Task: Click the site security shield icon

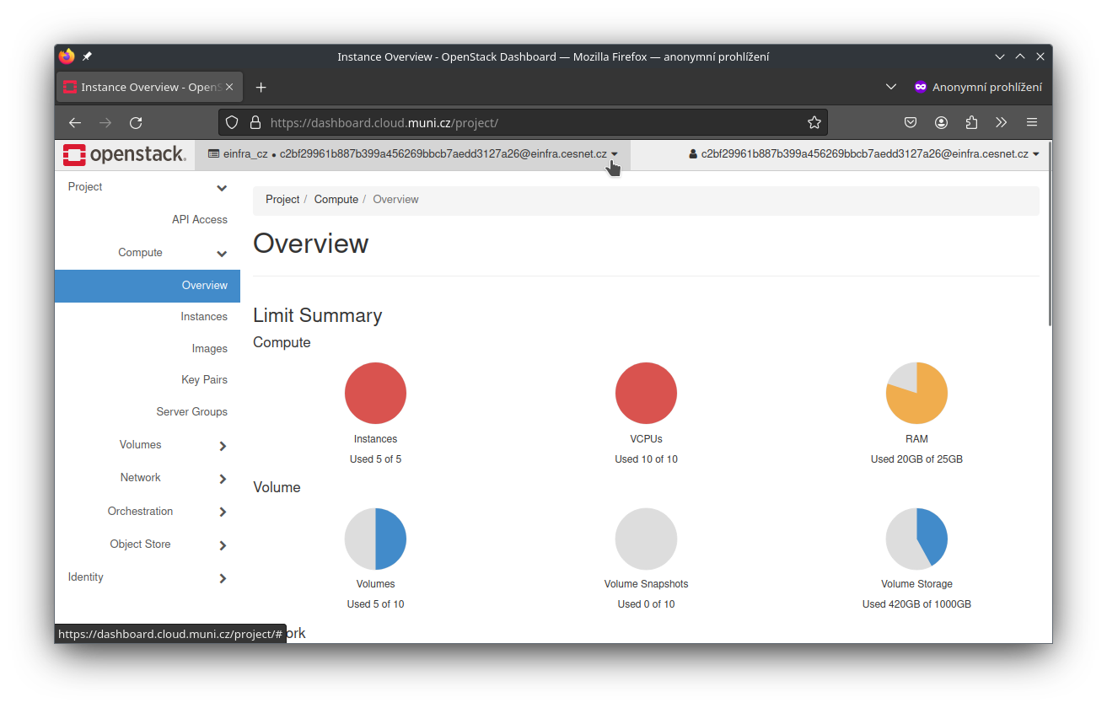Action: 233,123
